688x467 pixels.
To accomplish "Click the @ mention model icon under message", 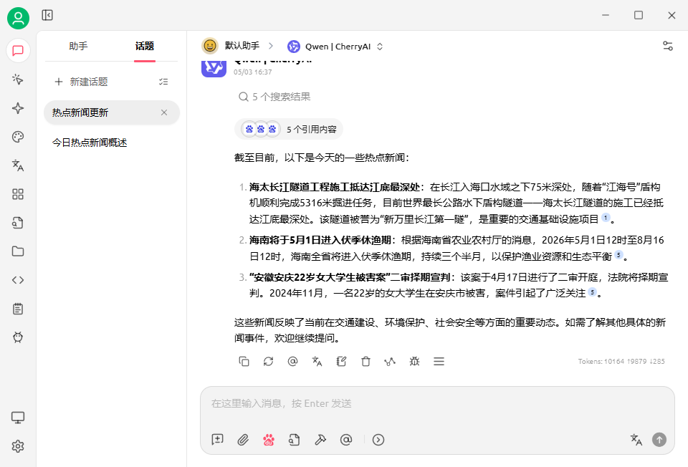I will pyautogui.click(x=292, y=361).
